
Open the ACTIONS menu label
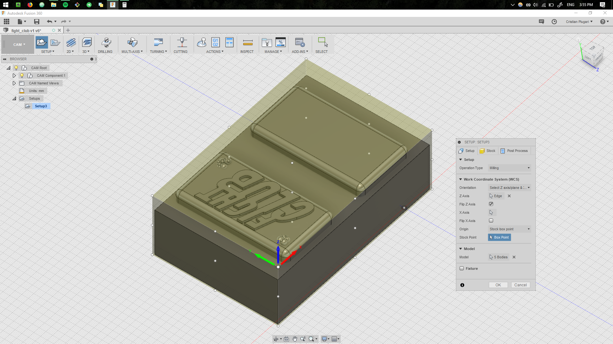coord(215,52)
